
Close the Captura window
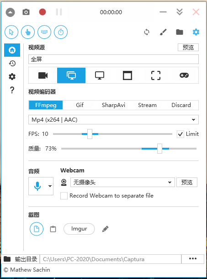pos(196,12)
